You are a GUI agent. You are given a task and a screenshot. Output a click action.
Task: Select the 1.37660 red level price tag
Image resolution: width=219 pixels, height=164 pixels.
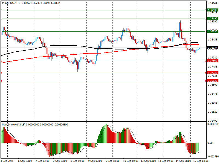click(213, 61)
